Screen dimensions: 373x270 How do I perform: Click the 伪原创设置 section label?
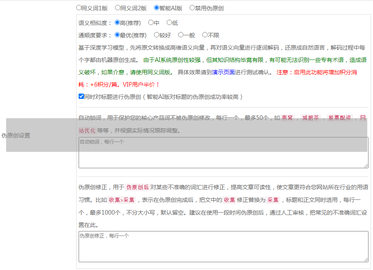tap(16, 135)
